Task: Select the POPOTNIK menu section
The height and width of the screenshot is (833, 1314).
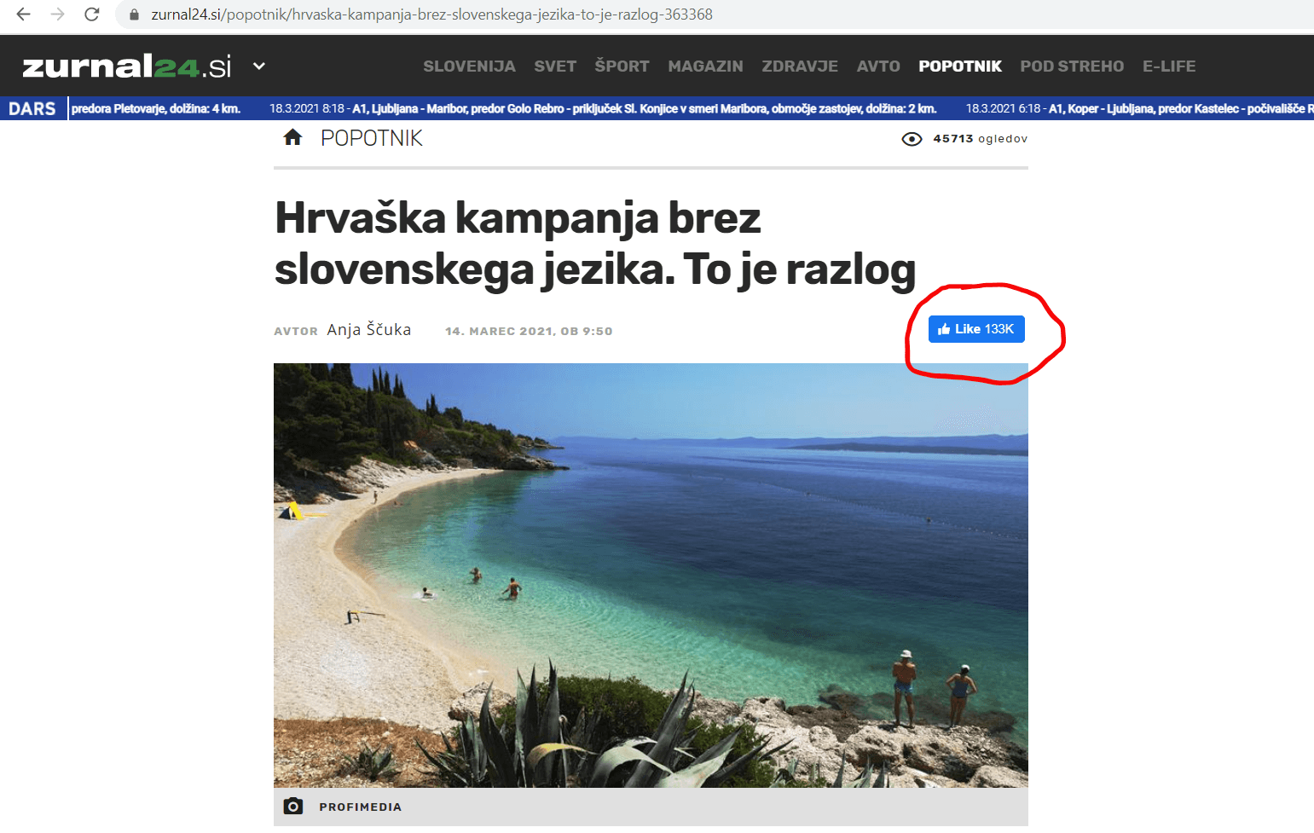Action: point(960,67)
